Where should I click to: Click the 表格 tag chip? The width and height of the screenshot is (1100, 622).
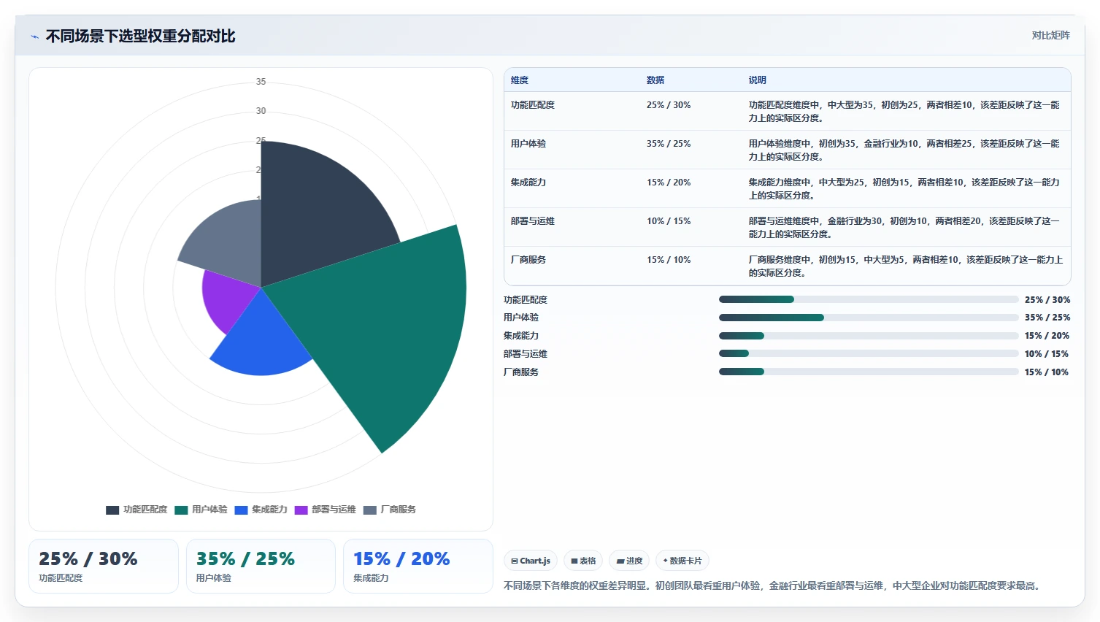(583, 561)
